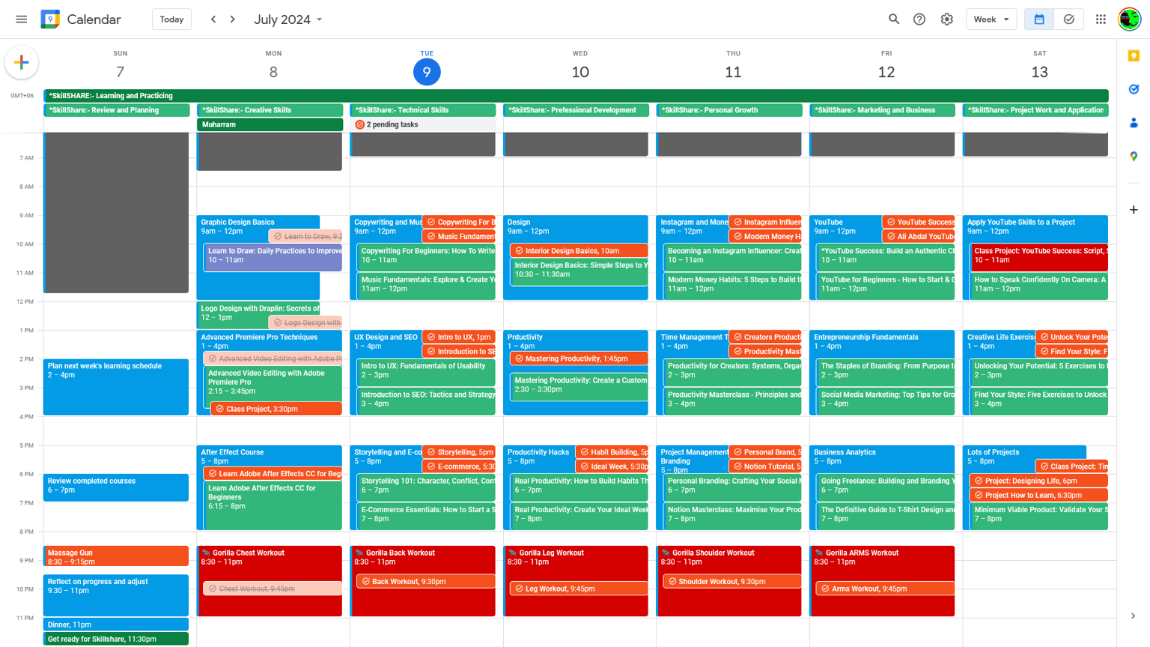Select Monday 8 date header

(273, 72)
